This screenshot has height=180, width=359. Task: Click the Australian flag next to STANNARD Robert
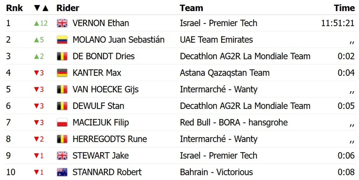tap(62, 172)
